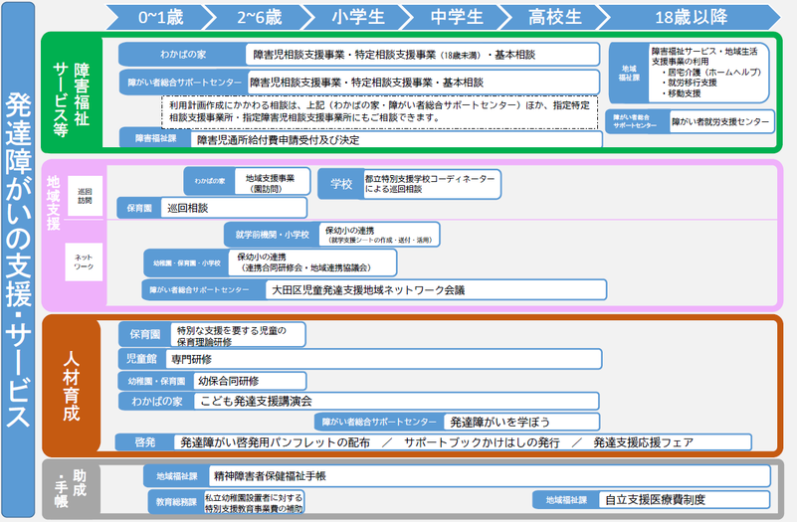Viewport: 797px width, 522px height.
Task: Select わかばの家 label beside 障害児相談支援事業 (18歳未満)
Action: (183, 55)
